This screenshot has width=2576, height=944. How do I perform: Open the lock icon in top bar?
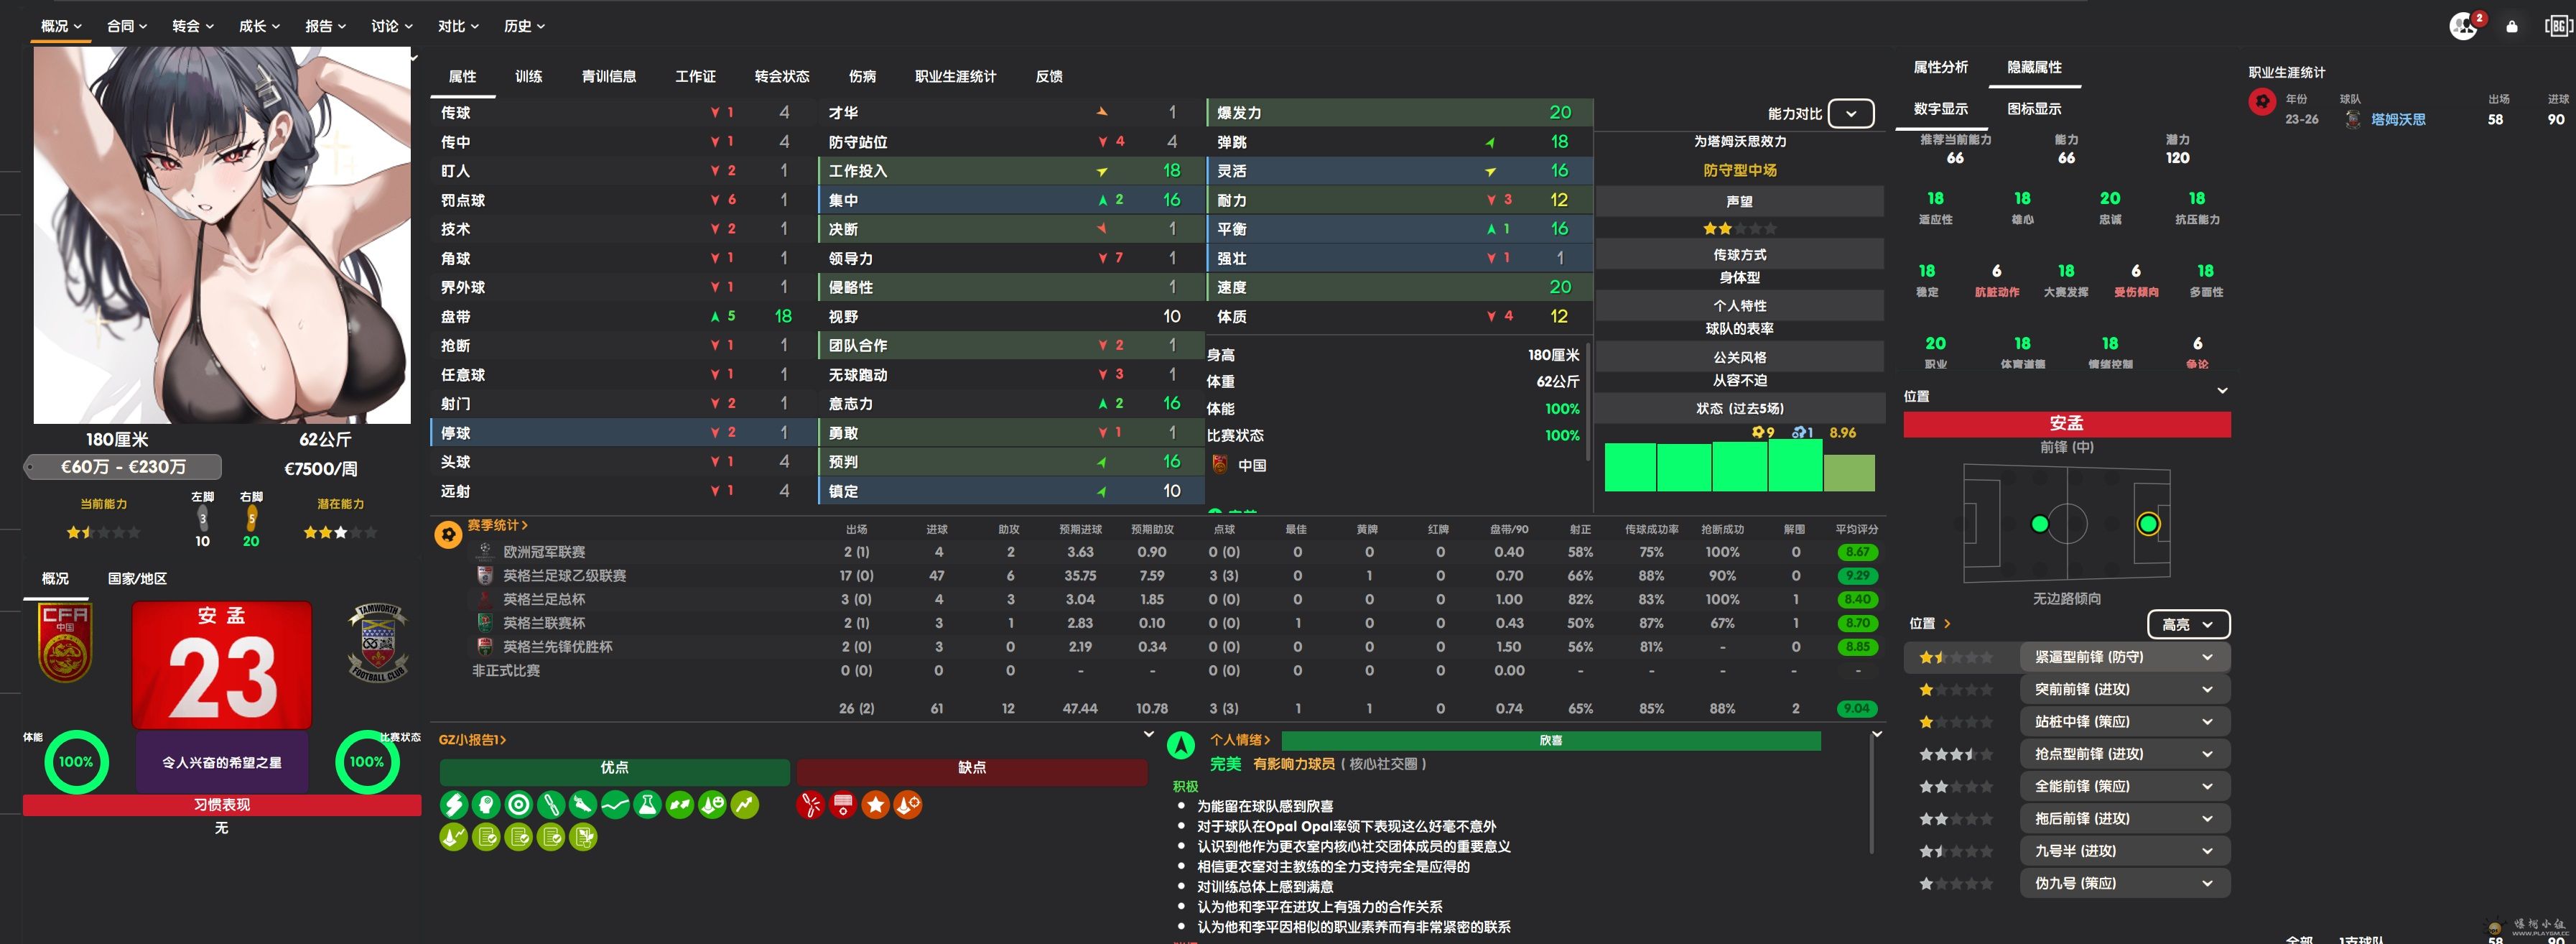coord(2511,26)
